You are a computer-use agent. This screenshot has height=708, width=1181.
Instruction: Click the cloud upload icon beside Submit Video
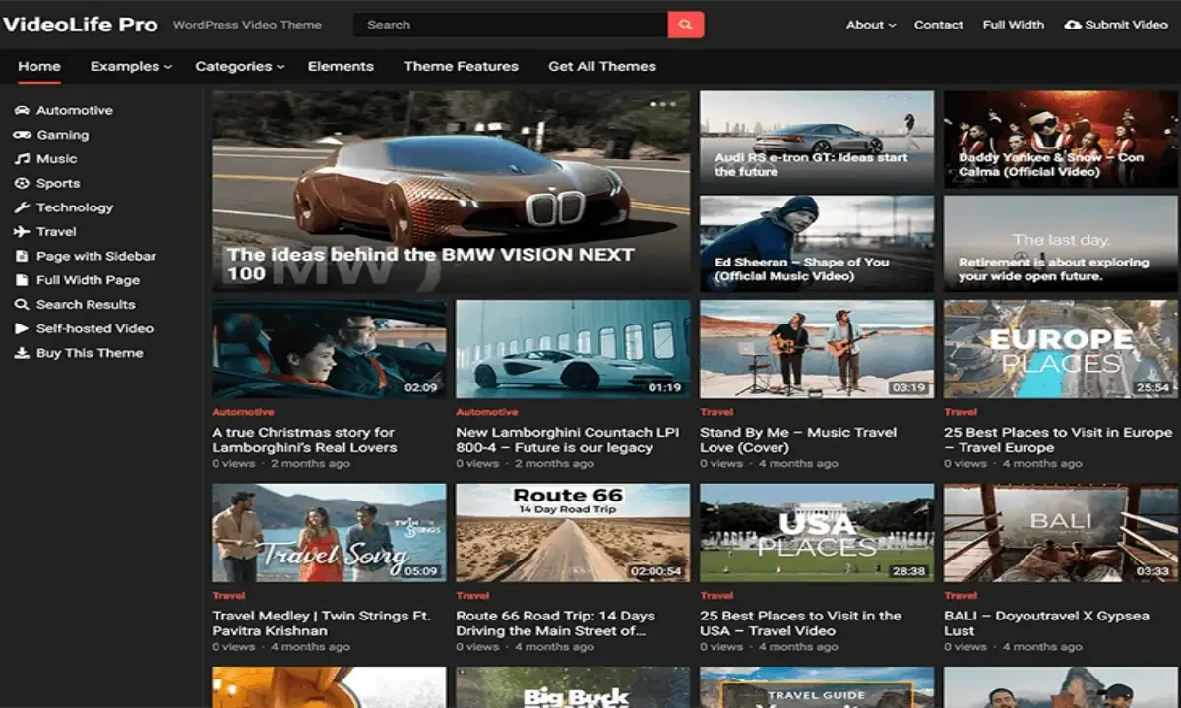point(1073,25)
